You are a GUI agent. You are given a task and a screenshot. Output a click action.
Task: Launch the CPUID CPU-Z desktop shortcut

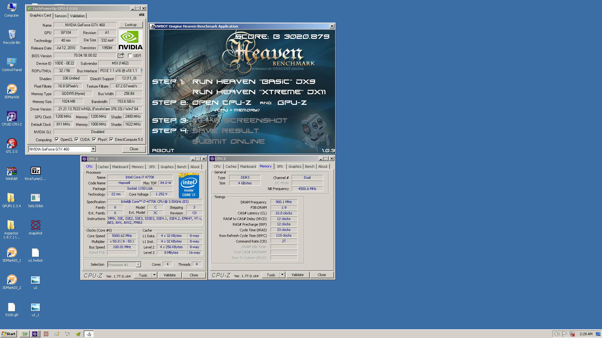[x=12, y=119]
